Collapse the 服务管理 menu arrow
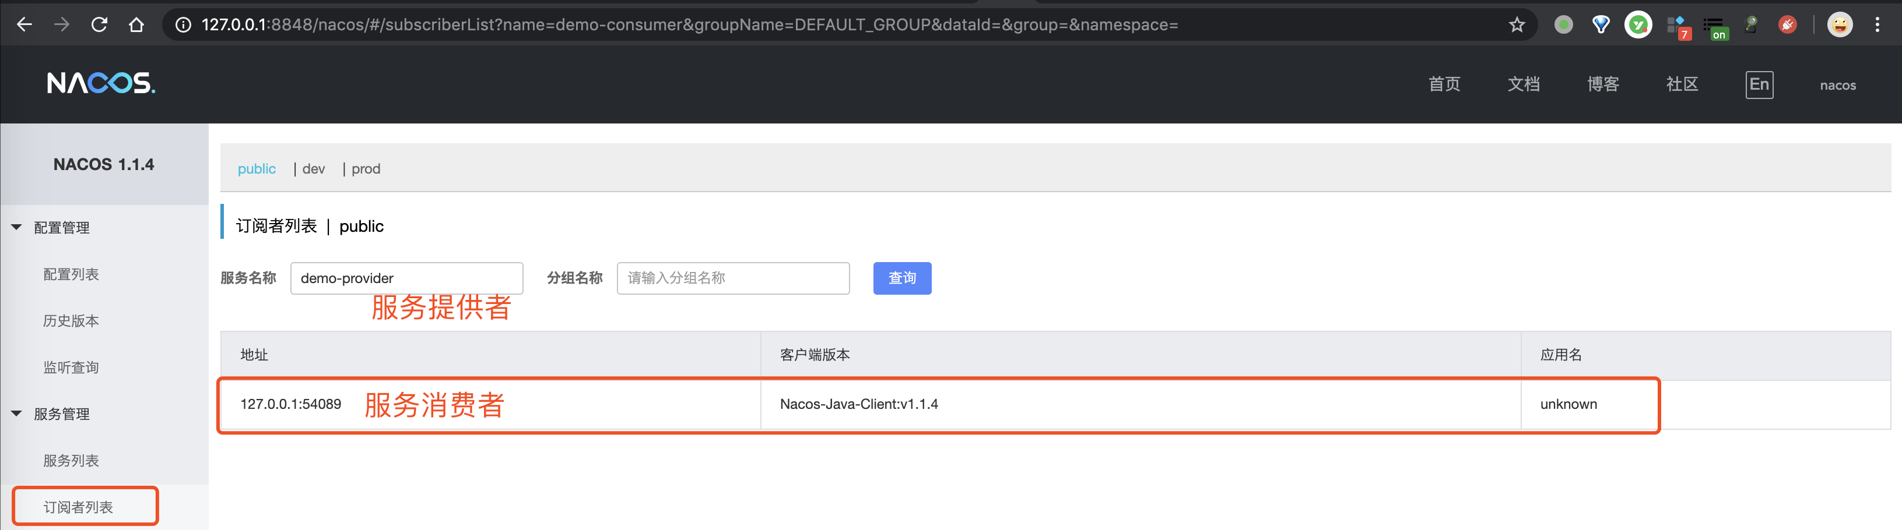The image size is (1902, 530). [16, 414]
